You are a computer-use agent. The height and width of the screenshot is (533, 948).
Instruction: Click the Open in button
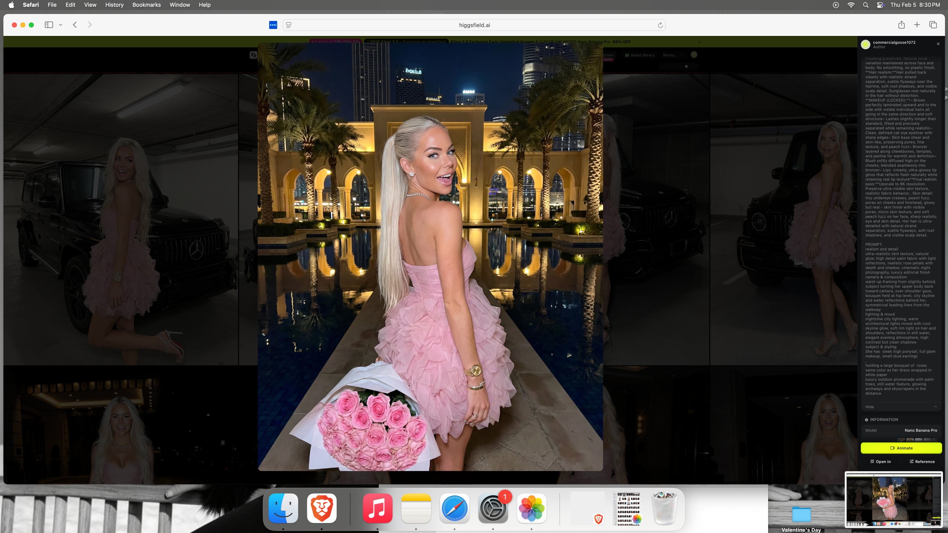click(880, 461)
